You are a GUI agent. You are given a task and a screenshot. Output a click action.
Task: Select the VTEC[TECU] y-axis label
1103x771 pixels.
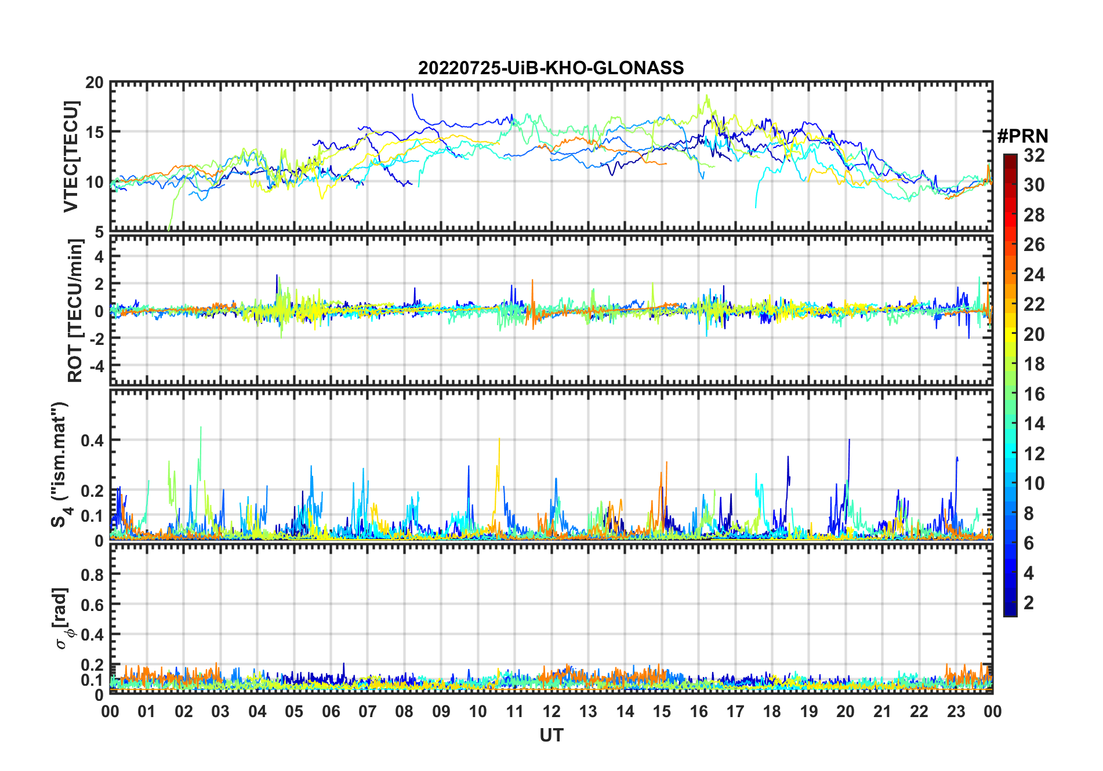[71, 157]
